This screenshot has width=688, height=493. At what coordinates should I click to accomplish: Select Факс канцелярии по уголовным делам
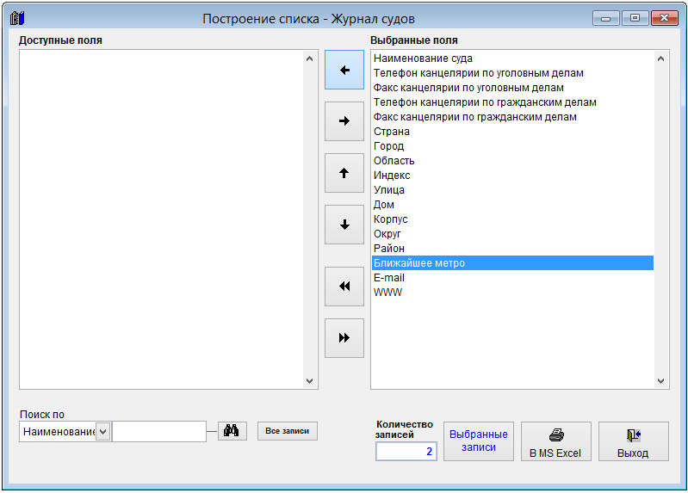pos(512,88)
